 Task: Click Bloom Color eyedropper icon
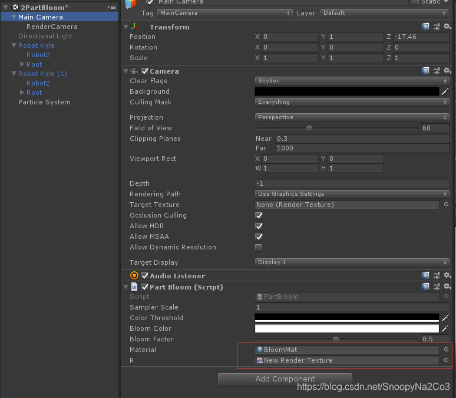445,328
